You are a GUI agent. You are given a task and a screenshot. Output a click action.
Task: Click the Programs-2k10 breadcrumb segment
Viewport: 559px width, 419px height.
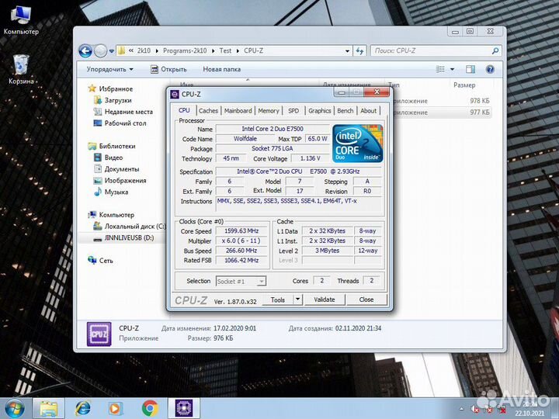click(185, 50)
